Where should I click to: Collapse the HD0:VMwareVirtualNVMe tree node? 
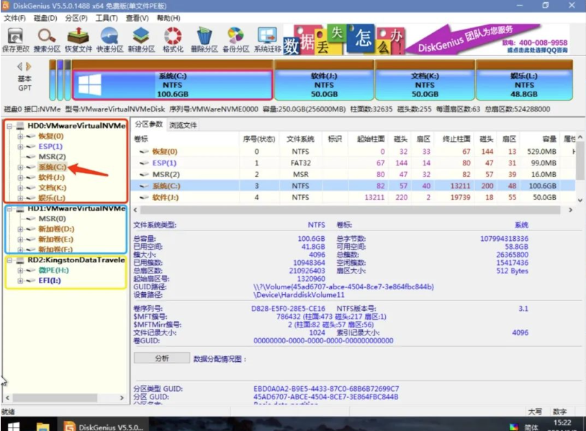coord(9,126)
